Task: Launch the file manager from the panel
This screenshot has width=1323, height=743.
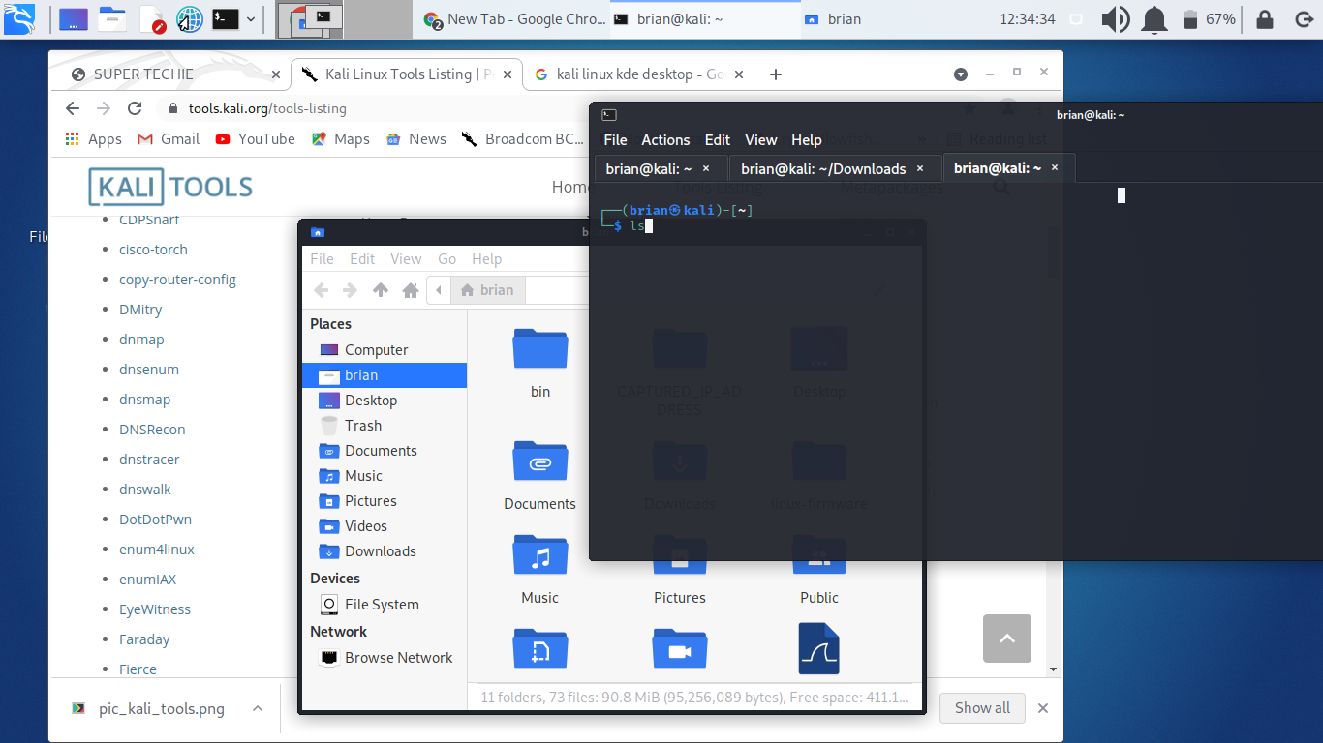Action: click(113, 18)
